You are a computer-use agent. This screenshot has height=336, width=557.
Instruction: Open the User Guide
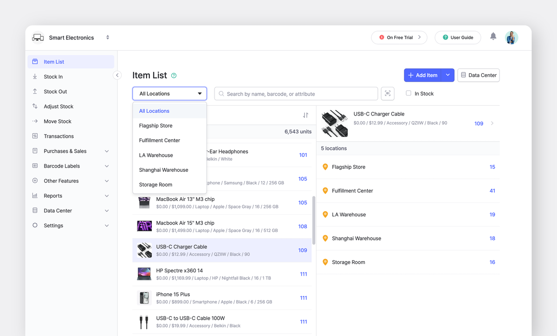(458, 37)
